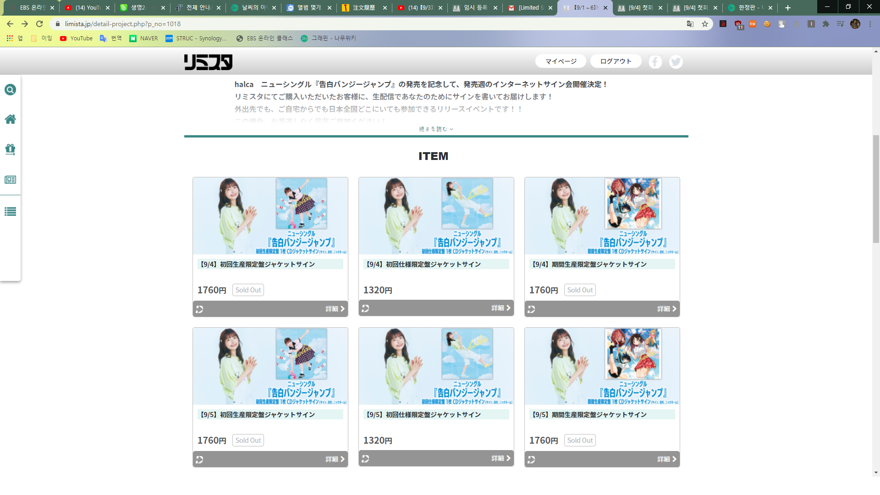Open the EBS 온라인 클래스 bookmark

click(264, 38)
